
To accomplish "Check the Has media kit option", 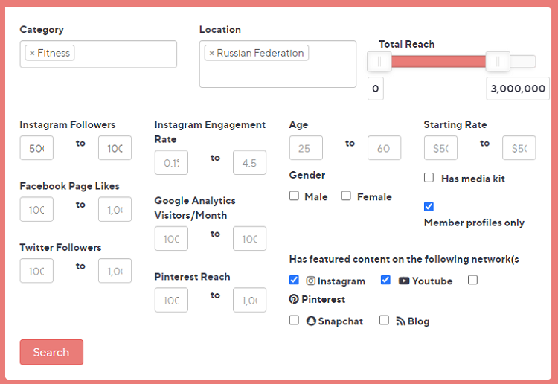I will pos(429,178).
